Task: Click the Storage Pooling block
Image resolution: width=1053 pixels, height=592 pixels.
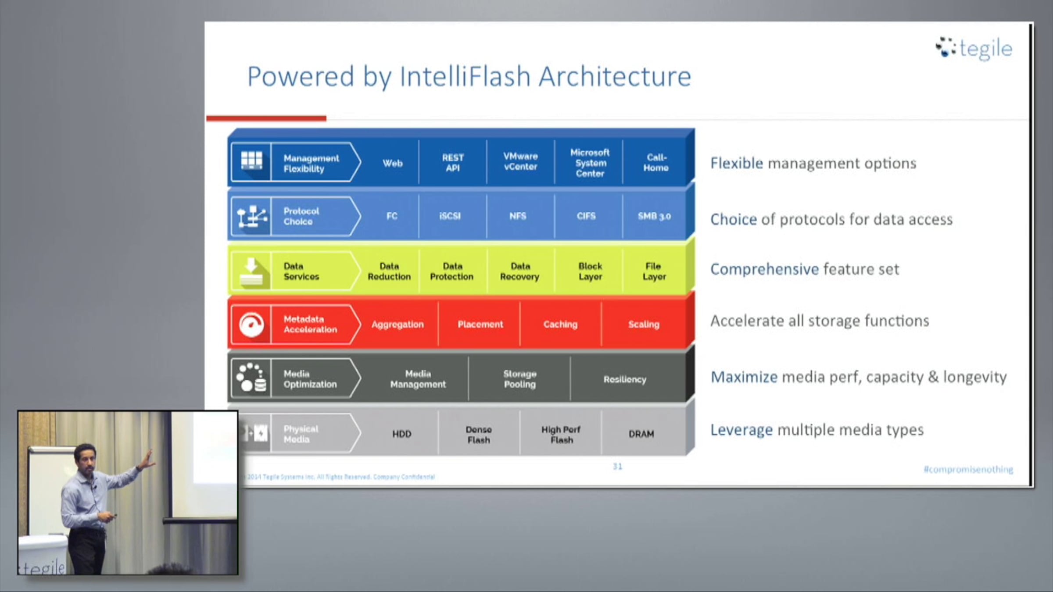Action: coord(519,379)
